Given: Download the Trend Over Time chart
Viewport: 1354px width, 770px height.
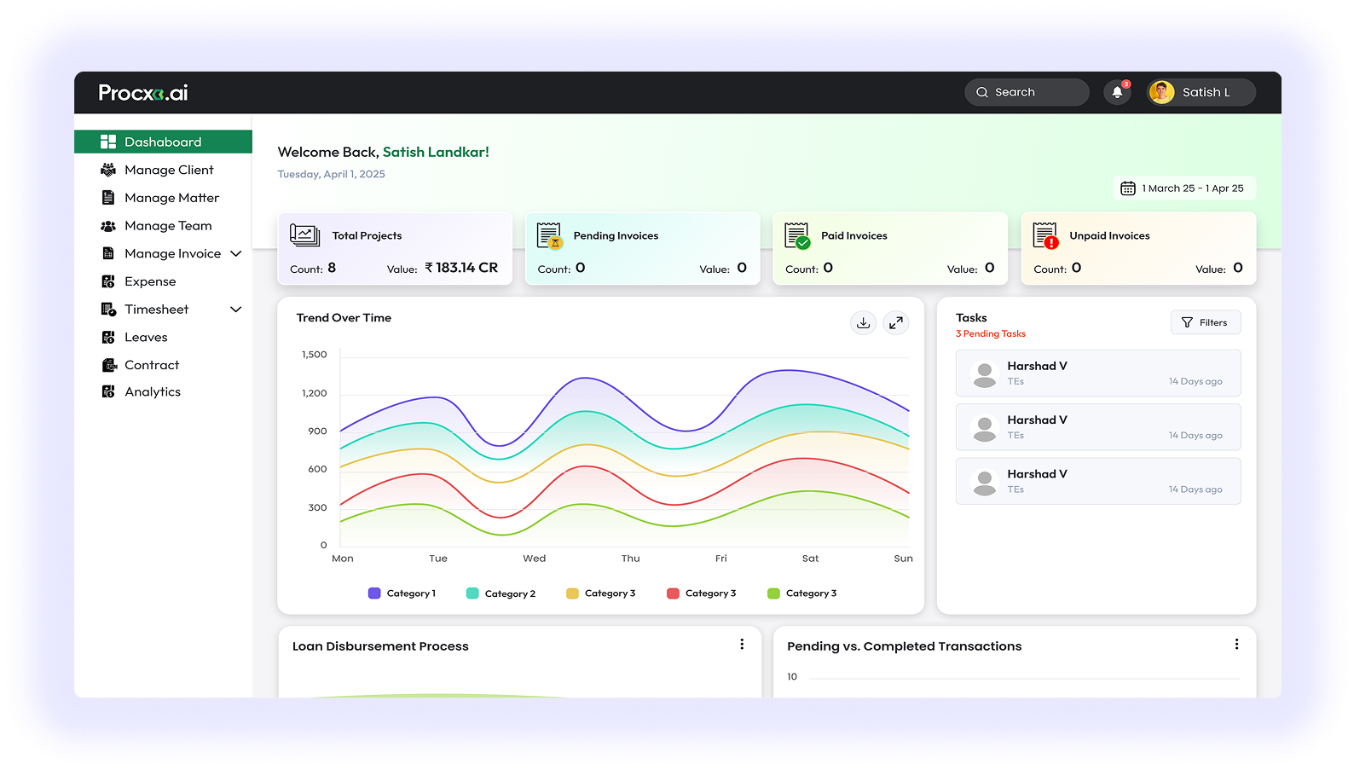Looking at the screenshot, I should [x=863, y=322].
